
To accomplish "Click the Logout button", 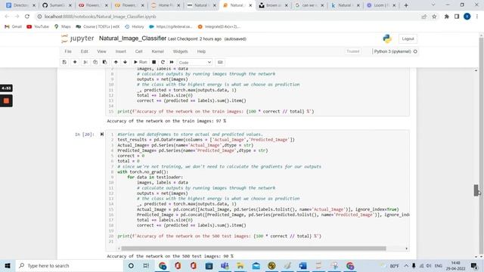I will tap(408, 39).
